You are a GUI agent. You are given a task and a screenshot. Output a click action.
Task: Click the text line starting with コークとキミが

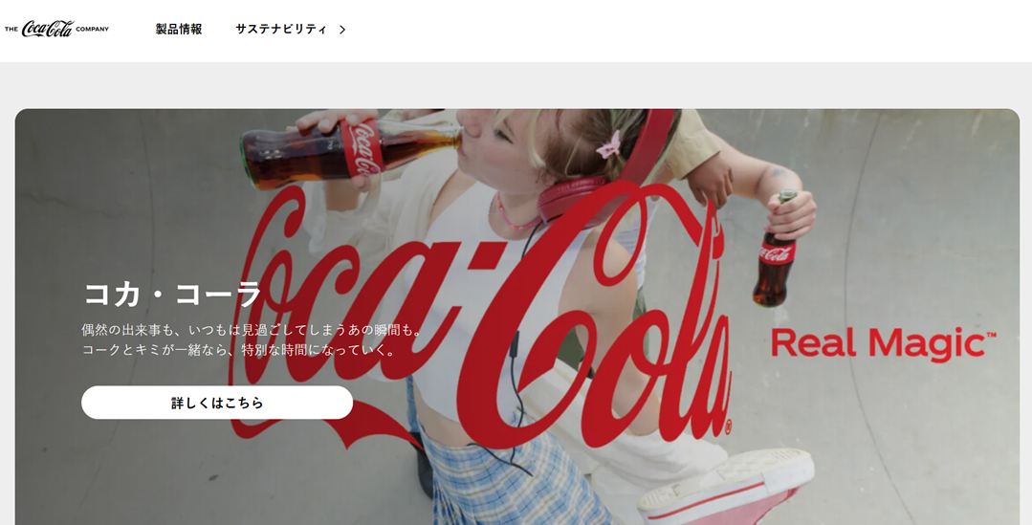(239, 350)
